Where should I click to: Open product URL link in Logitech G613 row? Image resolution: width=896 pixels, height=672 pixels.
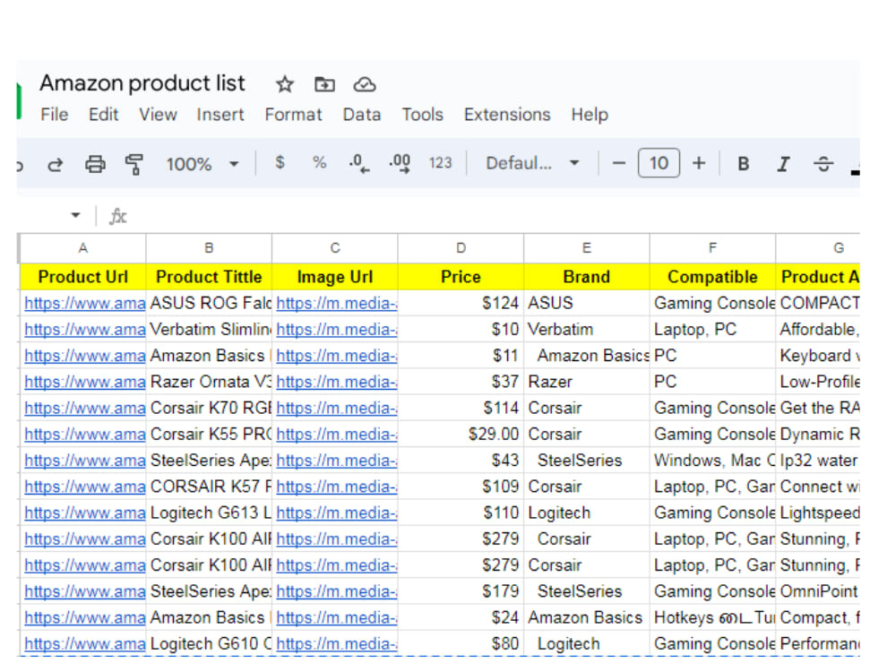click(x=84, y=513)
